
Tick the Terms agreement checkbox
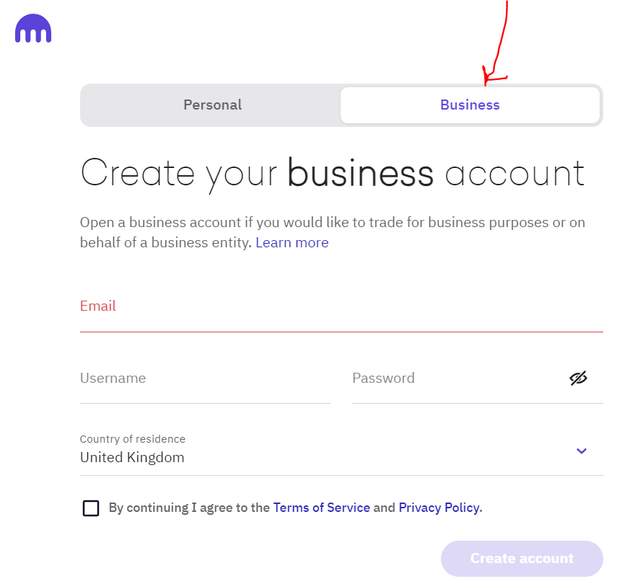(91, 508)
